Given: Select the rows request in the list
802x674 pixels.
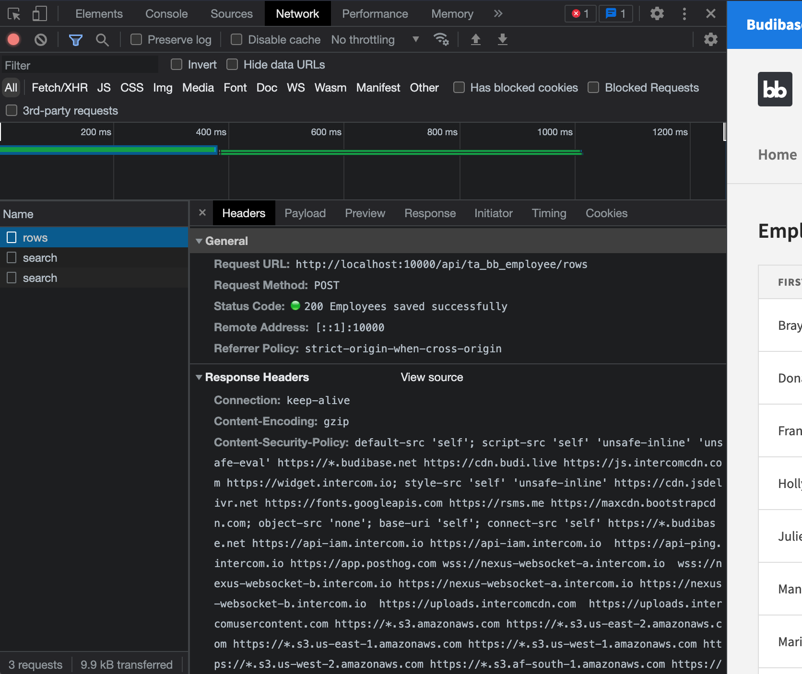Looking at the screenshot, I should pos(35,237).
